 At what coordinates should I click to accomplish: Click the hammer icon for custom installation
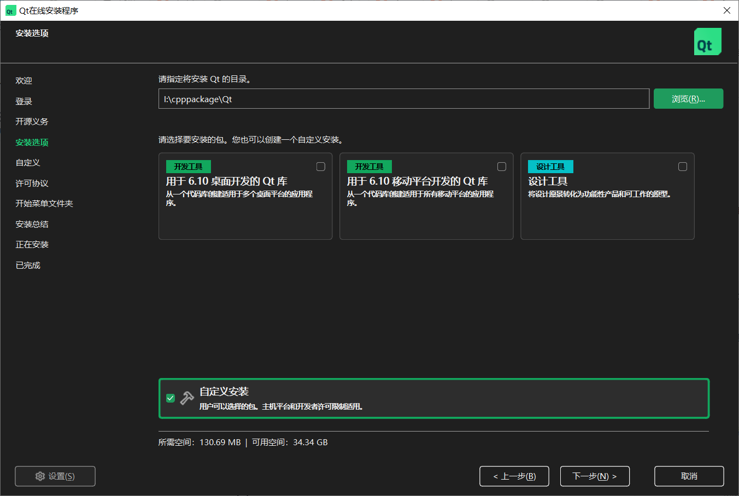[x=187, y=398]
